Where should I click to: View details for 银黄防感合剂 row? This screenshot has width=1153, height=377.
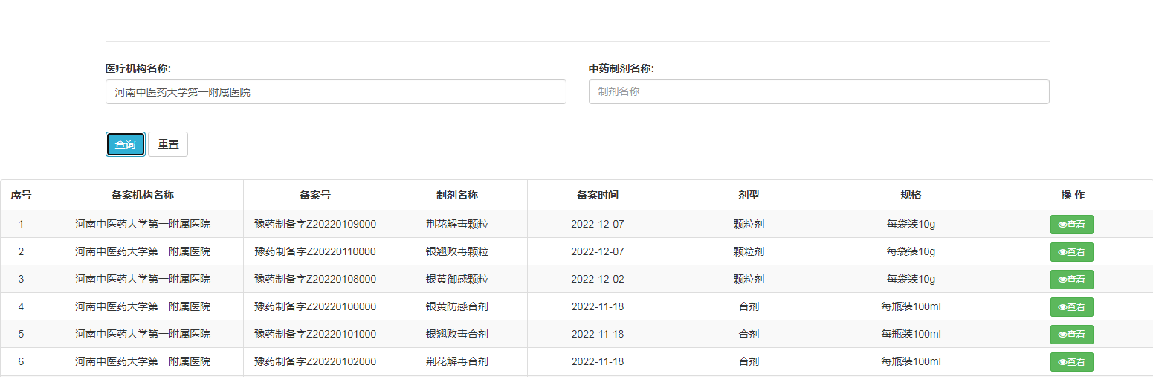coord(1072,307)
